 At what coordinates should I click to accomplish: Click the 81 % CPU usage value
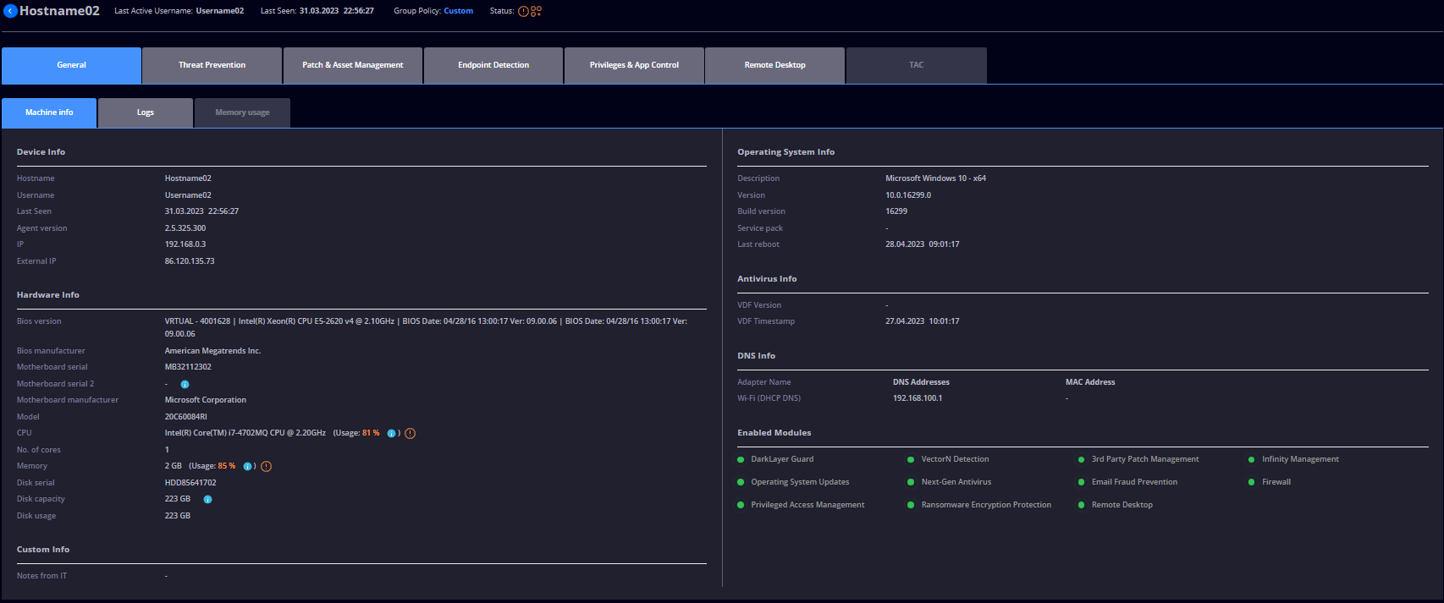click(x=371, y=433)
